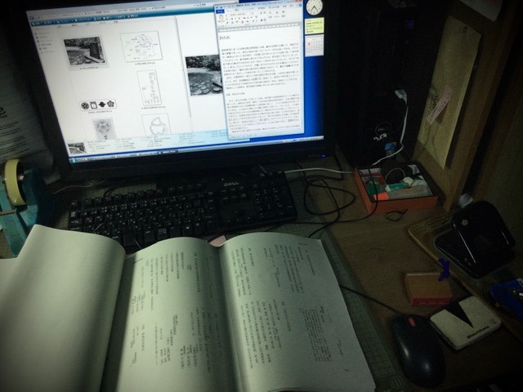Select the tall vertical diagram thumbnail
The height and width of the screenshot is (392, 523).
[x=147, y=84]
